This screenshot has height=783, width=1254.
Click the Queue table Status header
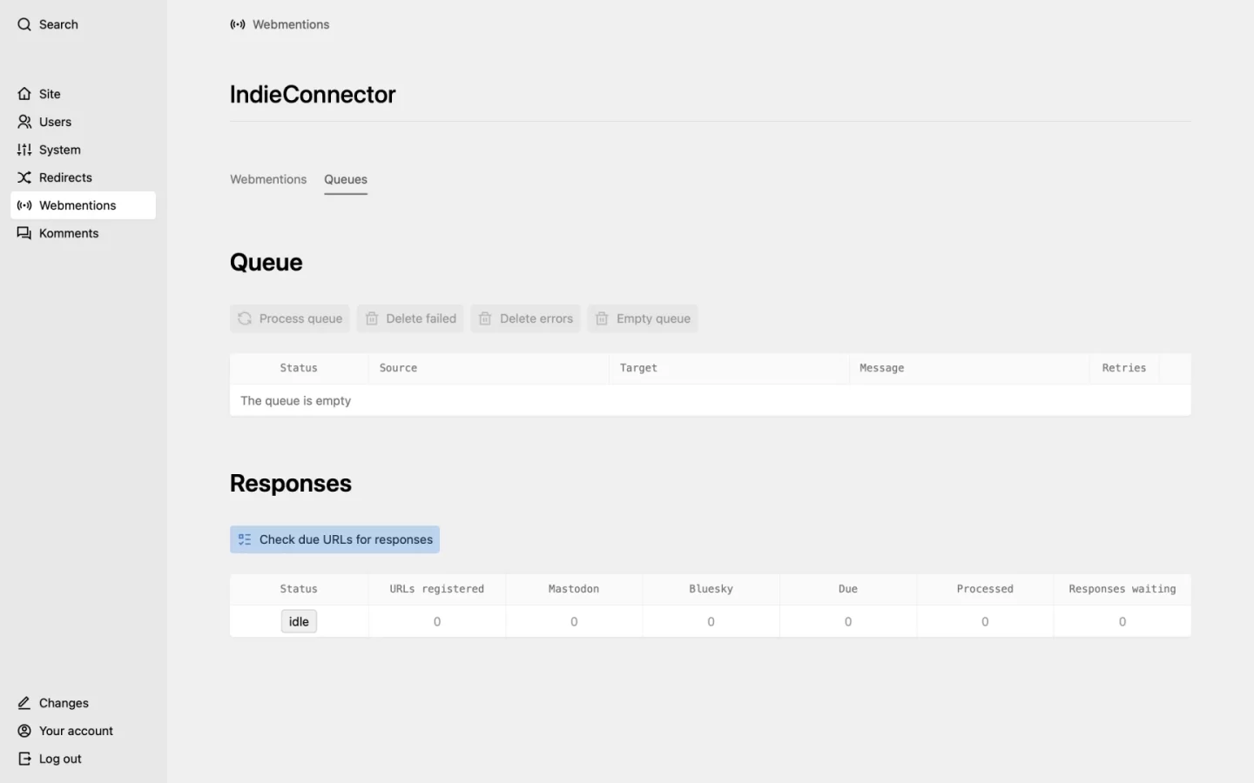coord(299,368)
